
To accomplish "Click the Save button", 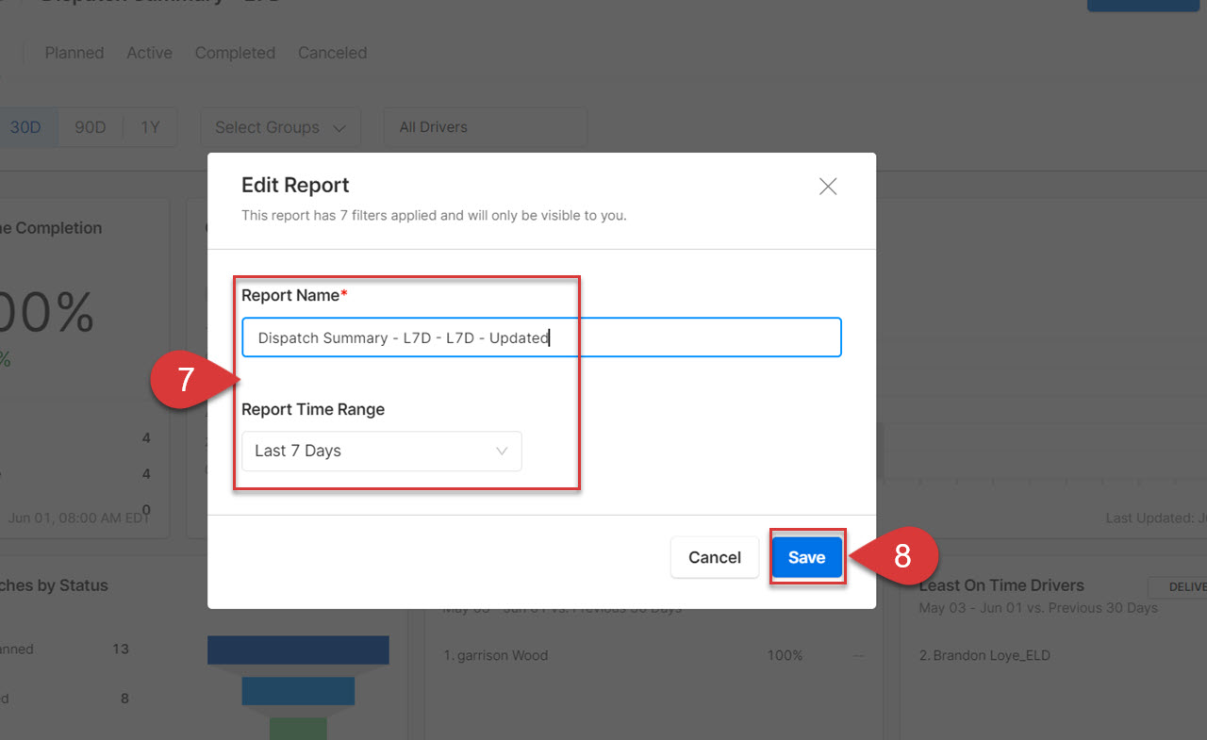I will coord(806,557).
